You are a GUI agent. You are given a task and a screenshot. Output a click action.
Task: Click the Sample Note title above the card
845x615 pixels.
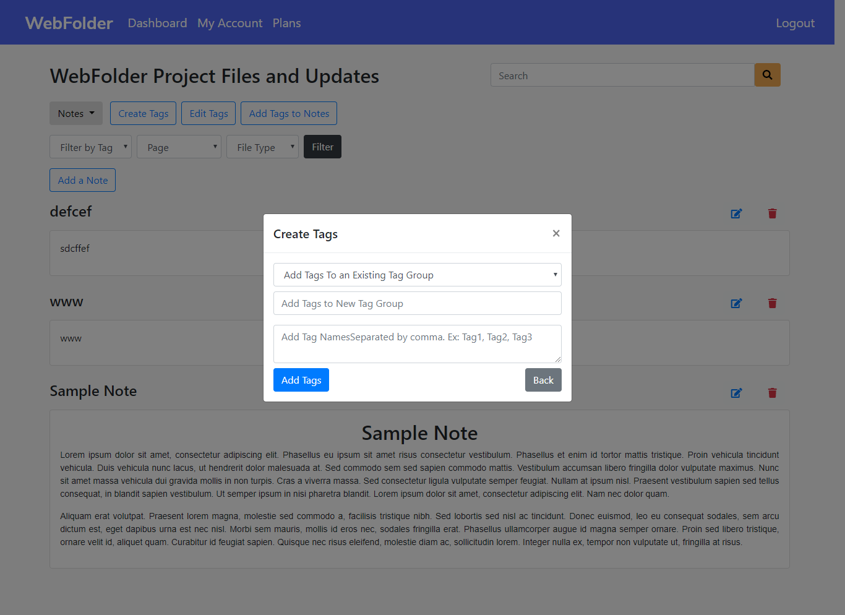pyautogui.click(x=93, y=391)
